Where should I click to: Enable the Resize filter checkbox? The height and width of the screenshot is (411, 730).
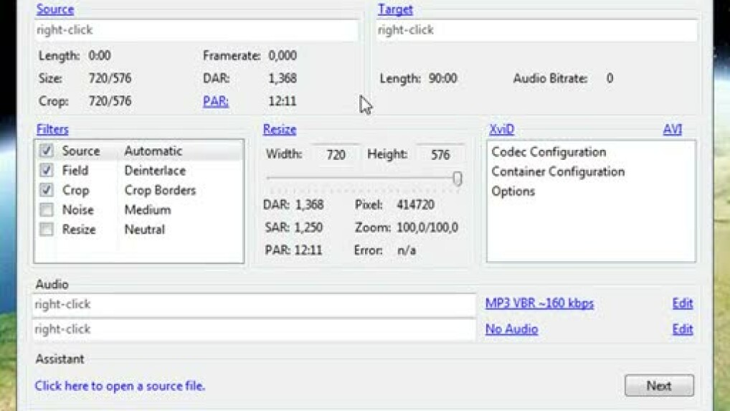[x=47, y=230]
